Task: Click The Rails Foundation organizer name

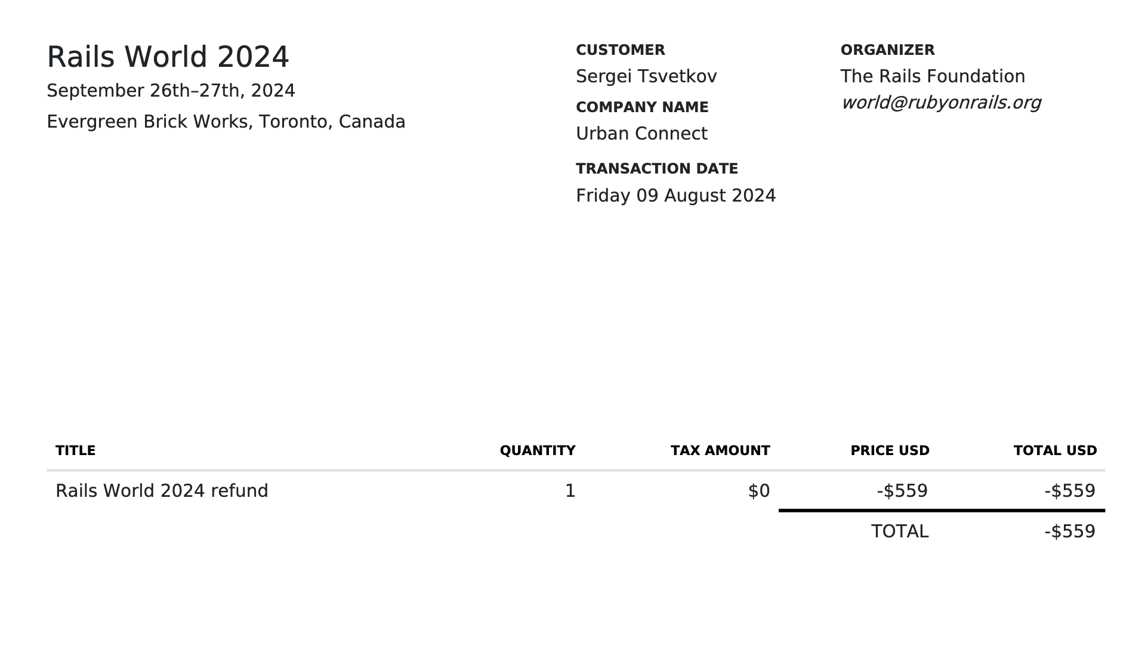Action: point(933,76)
